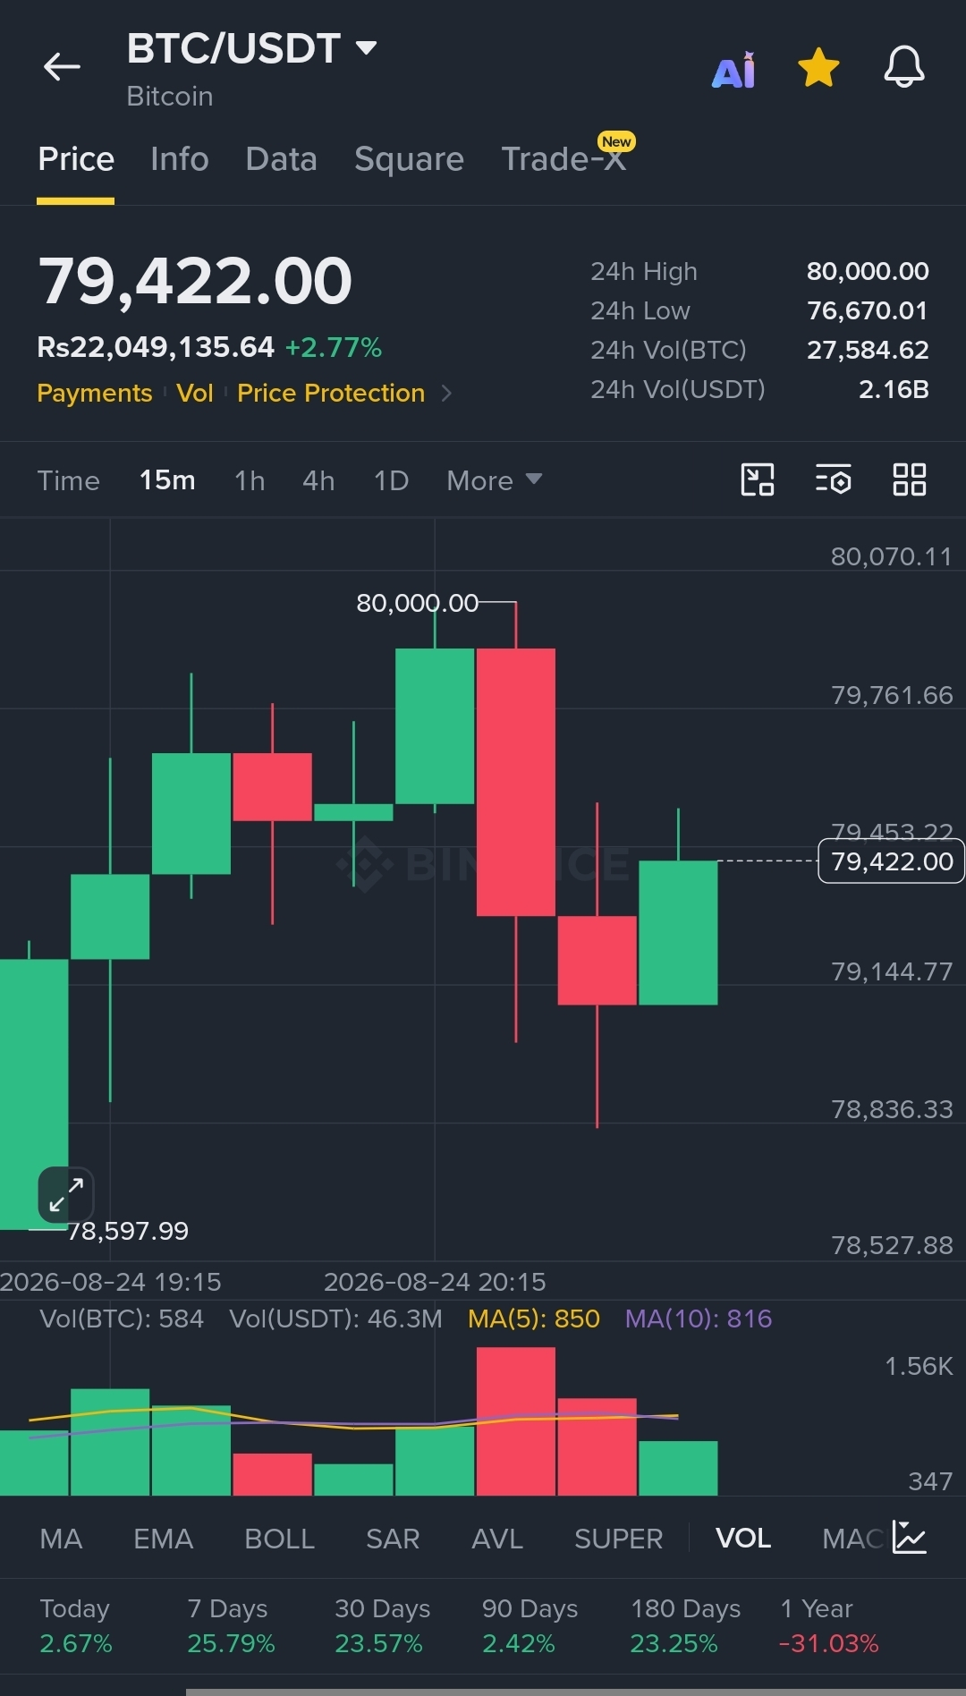Open the Price Protection link

pyautogui.click(x=331, y=393)
